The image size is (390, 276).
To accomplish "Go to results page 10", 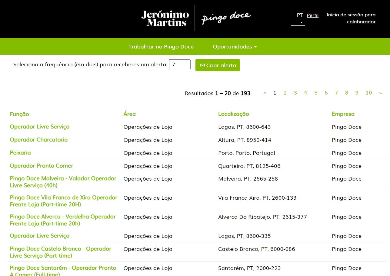I will (x=368, y=93).
